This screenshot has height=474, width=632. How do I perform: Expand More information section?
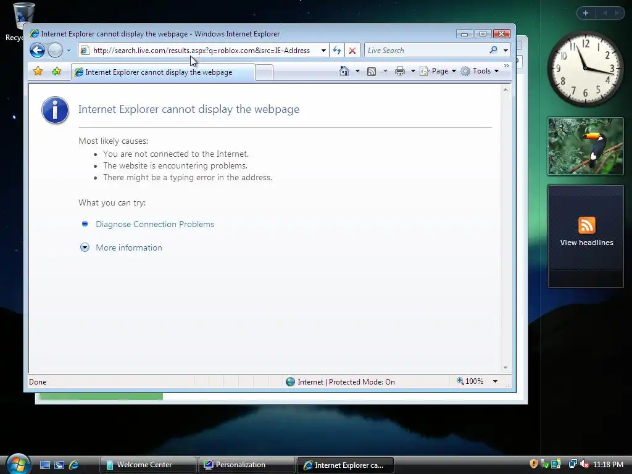click(x=128, y=247)
